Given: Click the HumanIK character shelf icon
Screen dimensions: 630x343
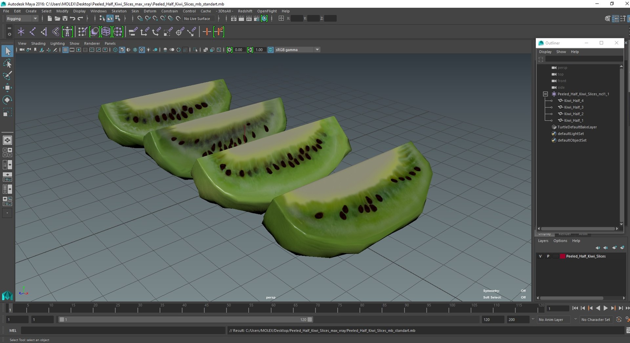Looking at the screenshot, I should coord(67,32).
